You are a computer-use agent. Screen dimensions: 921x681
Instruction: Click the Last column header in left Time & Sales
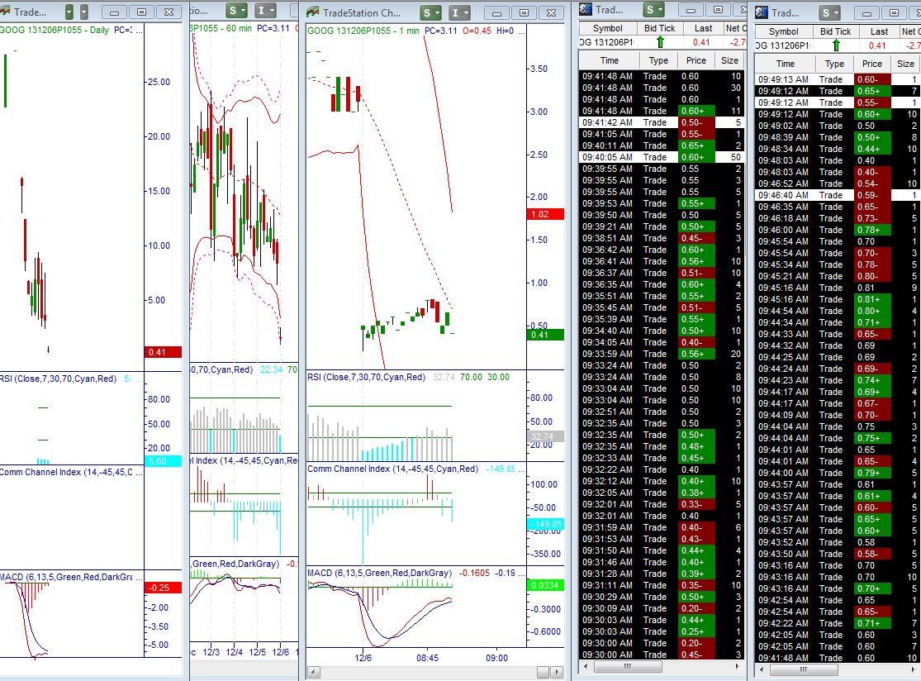703,28
